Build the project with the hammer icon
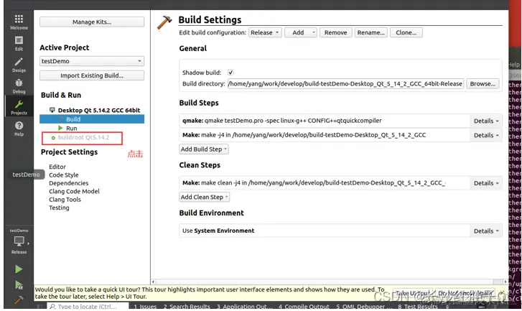This screenshot has height=311, width=522. pyautogui.click(x=19, y=300)
